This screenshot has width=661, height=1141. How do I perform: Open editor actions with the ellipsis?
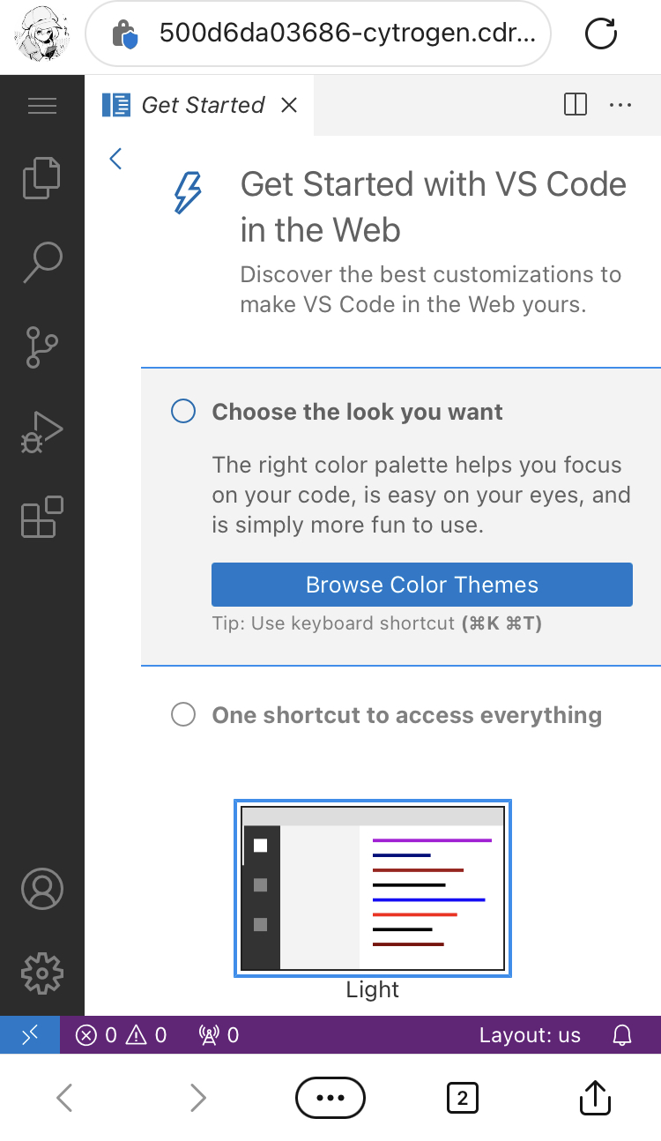pos(620,104)
